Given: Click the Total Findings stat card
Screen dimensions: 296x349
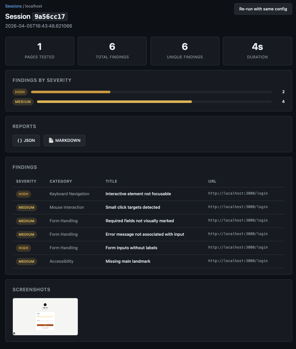Looking at the screenshot, I should pyautogui.click(x=112, y=51).
